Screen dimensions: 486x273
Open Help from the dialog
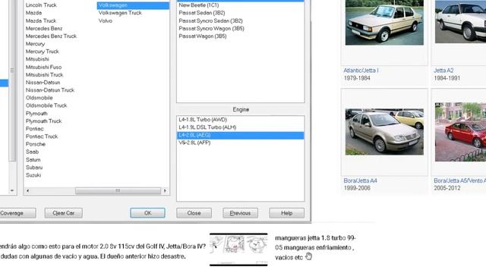coord(287,213)
